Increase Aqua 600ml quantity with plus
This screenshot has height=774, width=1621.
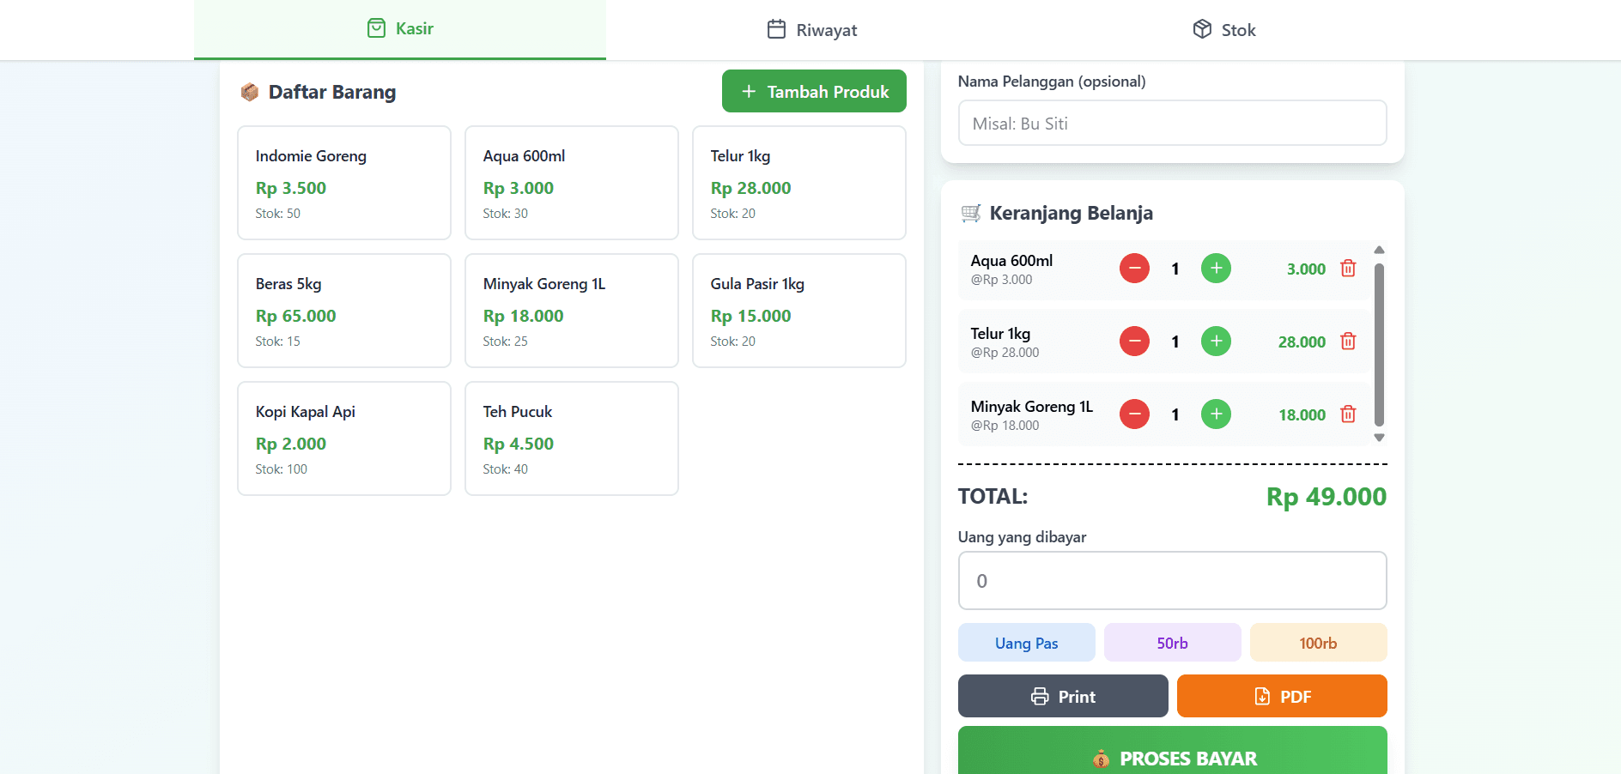[1216, 269]
